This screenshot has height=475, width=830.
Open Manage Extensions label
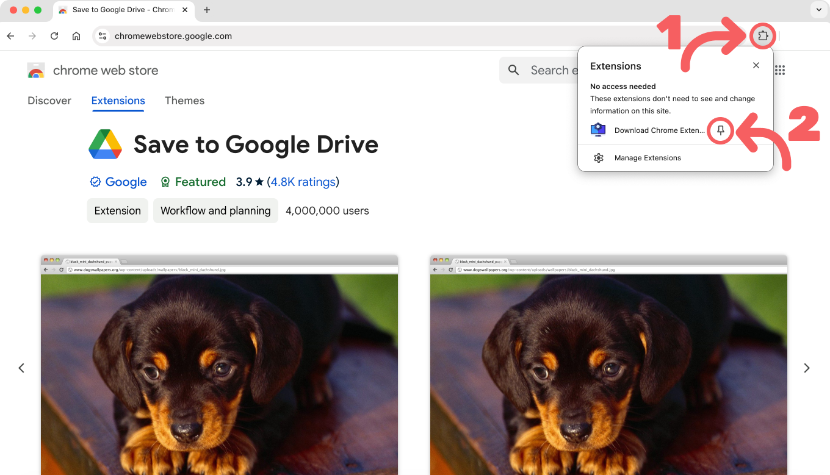click(648, 158)
